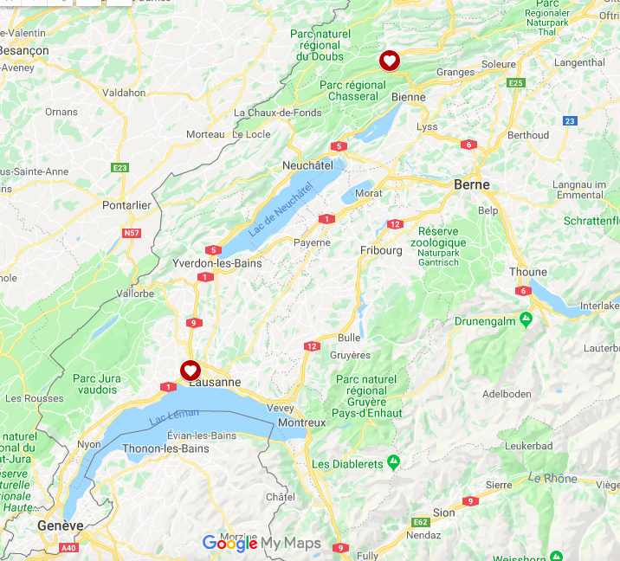Click the Neuchâtel city label

[307, 165]
